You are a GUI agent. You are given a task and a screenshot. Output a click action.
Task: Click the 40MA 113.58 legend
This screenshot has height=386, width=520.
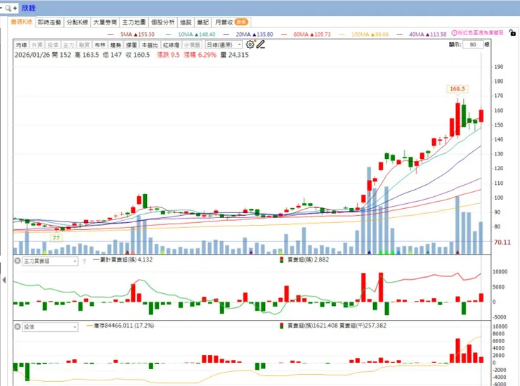pos(422,34)
